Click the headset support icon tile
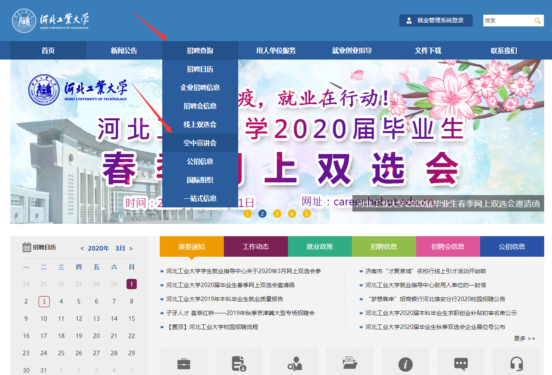 [x=516, y=363]
